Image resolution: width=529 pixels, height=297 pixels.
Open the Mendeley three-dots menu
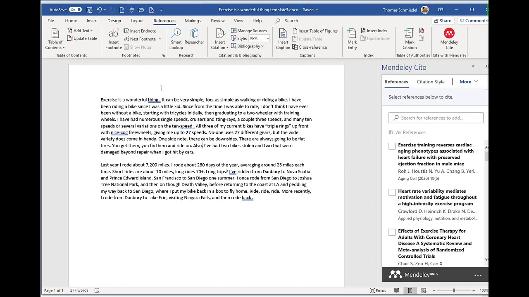(x=478, y=275)
